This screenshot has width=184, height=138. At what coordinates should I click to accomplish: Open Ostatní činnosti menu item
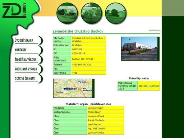tap(25, 79)
